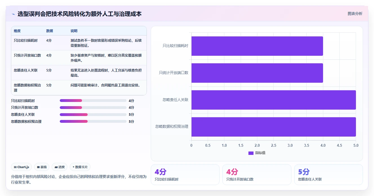Click the 只比较扫描耗时 chart bar
This screenshot has height=196, width=374.
pos(257,46)
